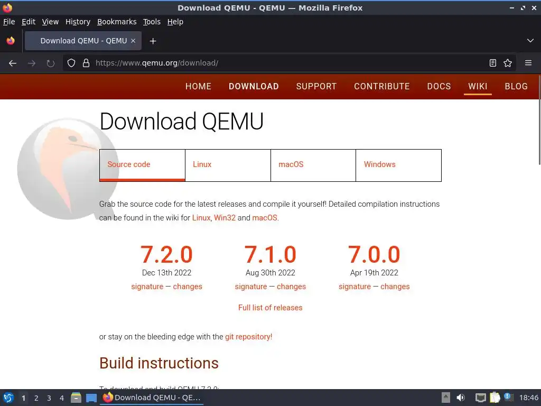
Task: Reload the page with the refresh icon
Action: [51, 63]
